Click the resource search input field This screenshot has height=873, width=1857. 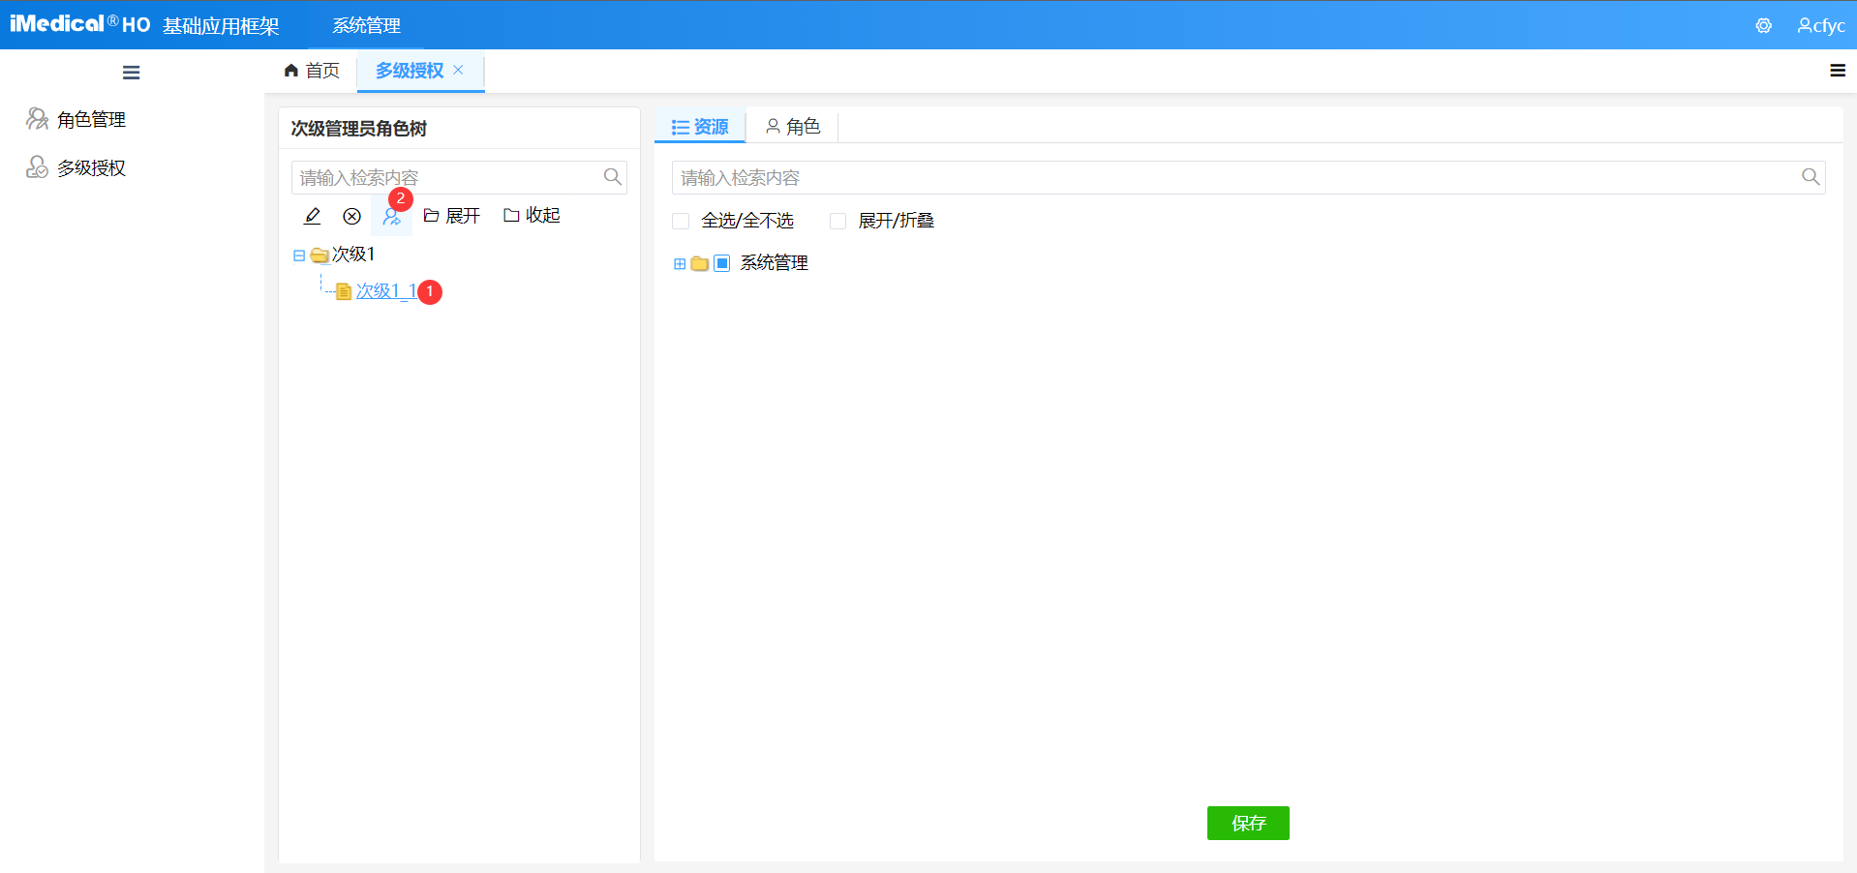1162,177
